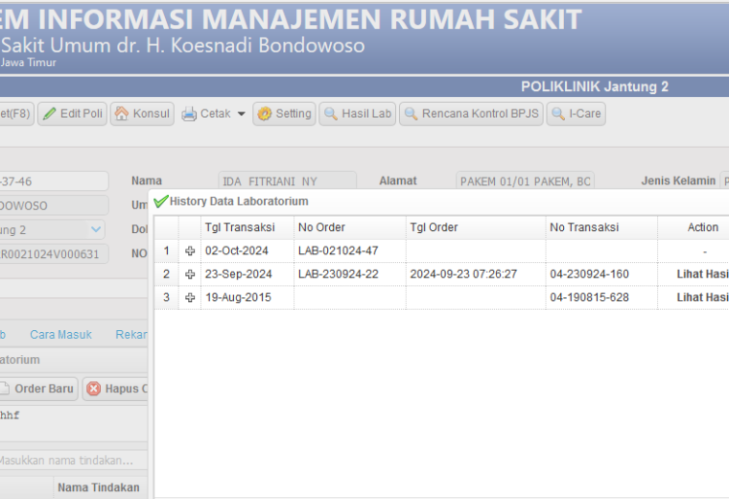Click the Order Baru button
Screen dimensions: 729x499
[x=38, y=389]
